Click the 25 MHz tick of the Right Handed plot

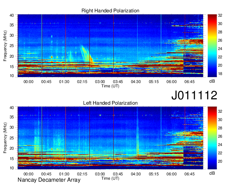tap(12, 46)
